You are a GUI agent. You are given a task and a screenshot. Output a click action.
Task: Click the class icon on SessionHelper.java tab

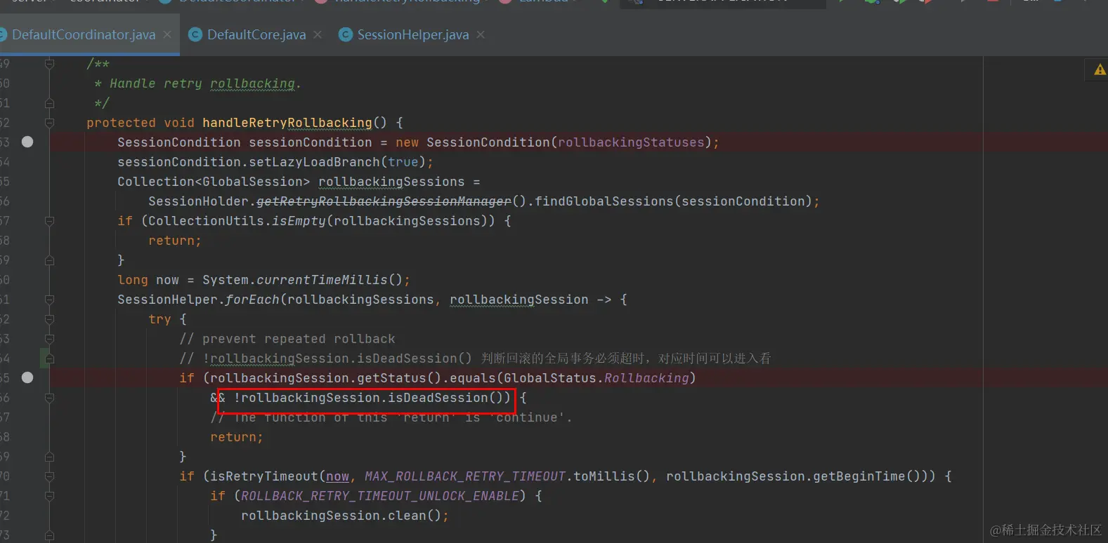point(346,34)
